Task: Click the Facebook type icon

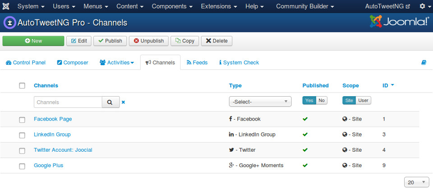Action: coord(230,119)
